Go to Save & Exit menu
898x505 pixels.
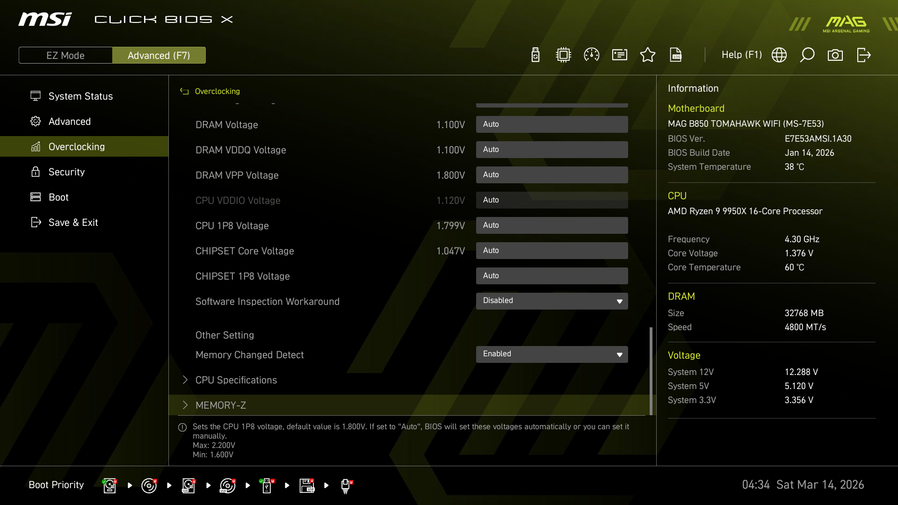tap(73, 222)
